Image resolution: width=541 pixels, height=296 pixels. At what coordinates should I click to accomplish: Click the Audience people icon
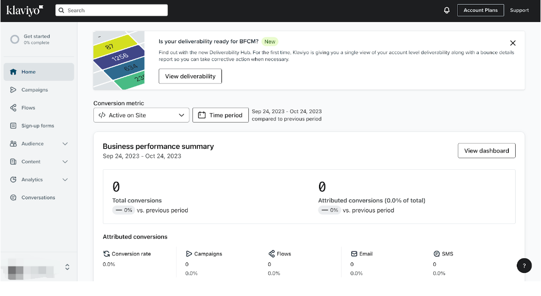click(13, 144)
